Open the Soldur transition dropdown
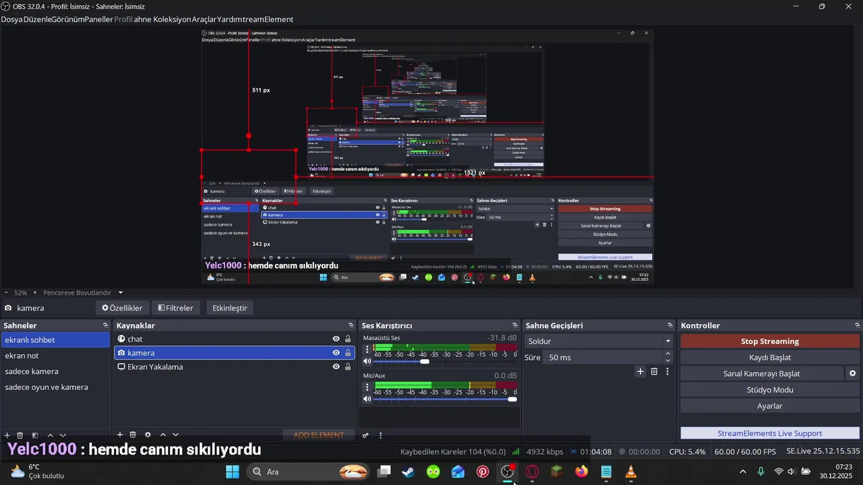 (599, 342)
